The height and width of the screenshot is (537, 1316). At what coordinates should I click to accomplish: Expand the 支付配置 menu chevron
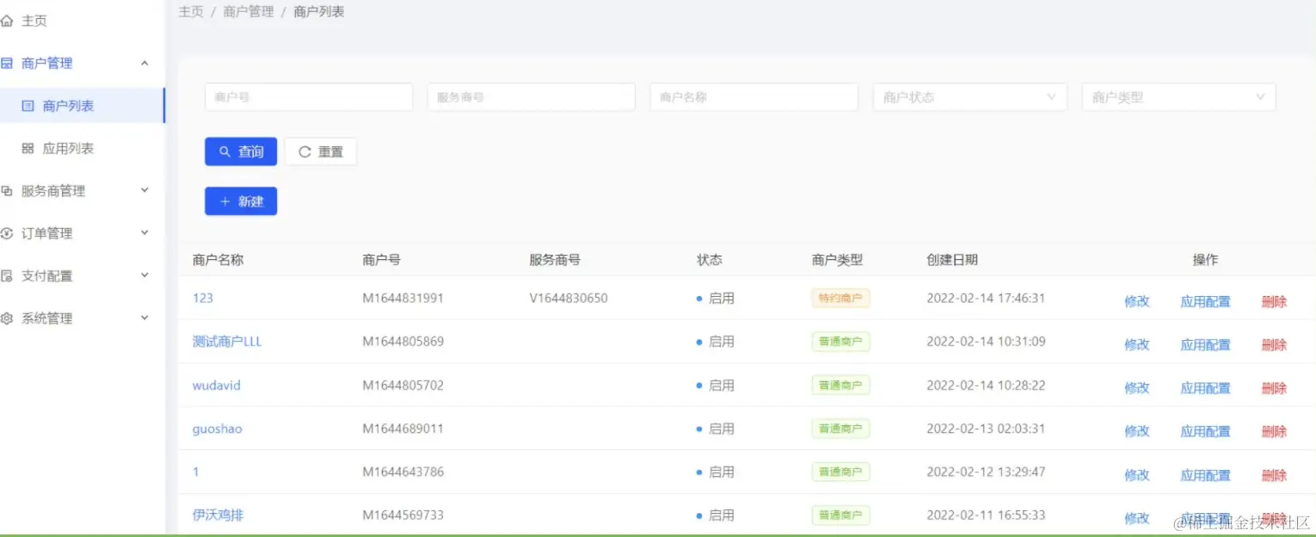[x=145, y=275]
